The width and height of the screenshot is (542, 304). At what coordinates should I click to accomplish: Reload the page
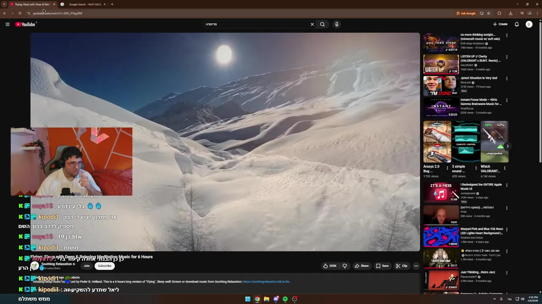coord(20,13)
